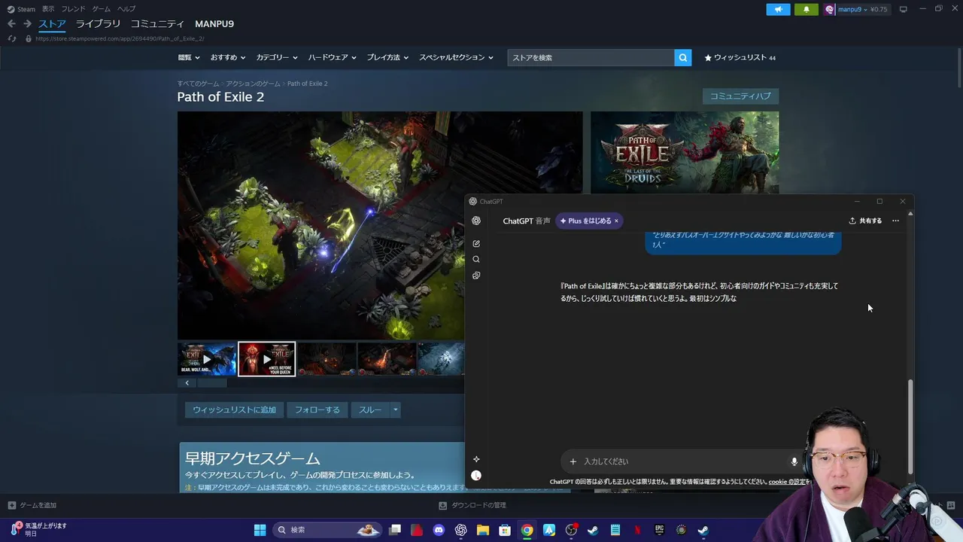Click the 共有する button in ChatGPT

pos(865,221)
